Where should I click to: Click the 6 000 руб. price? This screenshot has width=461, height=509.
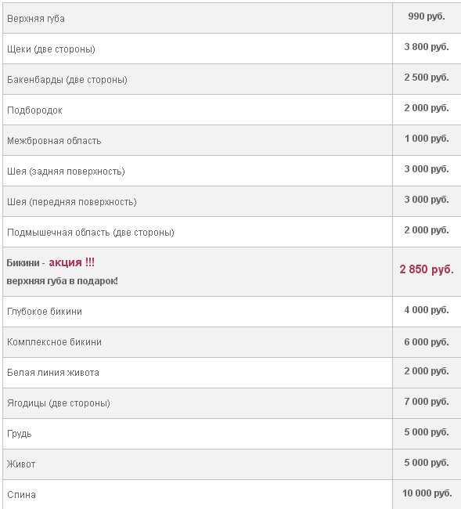tap(427, 342)
